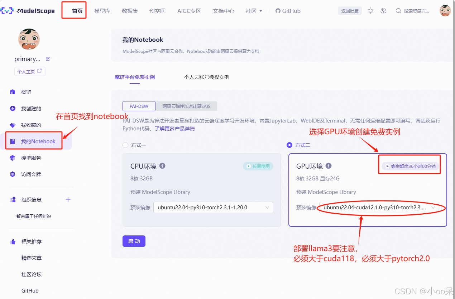
Task: Click 我收藏的 label in sidebar
Action: pyautogui.click(x=31, y=125)
